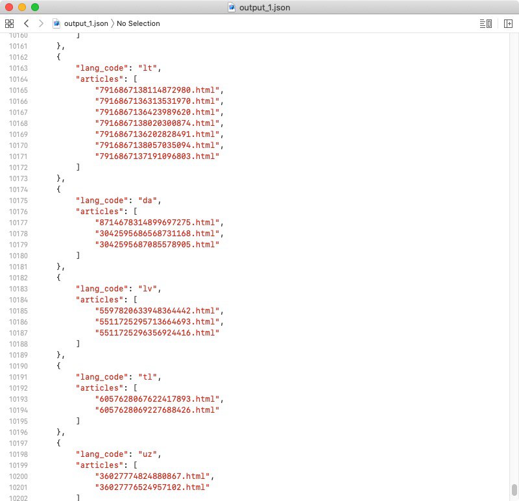Click line number 10191 in gutter
The height and width of the screenshot is (501, 519).
[18, 377]
